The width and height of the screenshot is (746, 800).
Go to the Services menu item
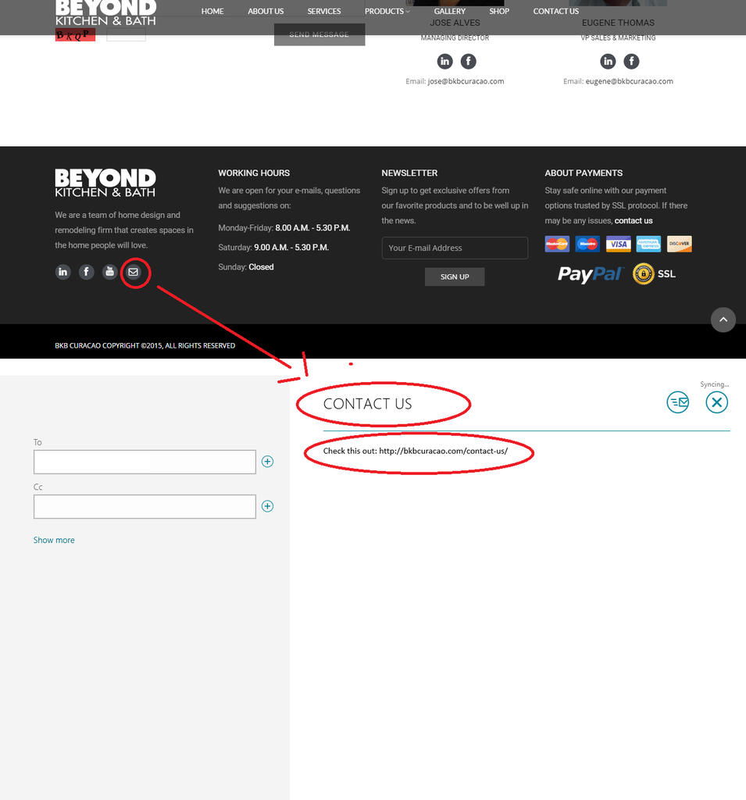(x=323, y=11)
